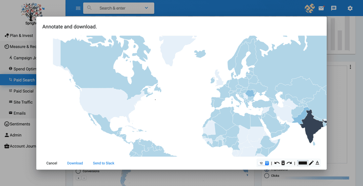Select the Impressions radio button
The height and width of the screenshot is (186, 363).
[267, 170]
